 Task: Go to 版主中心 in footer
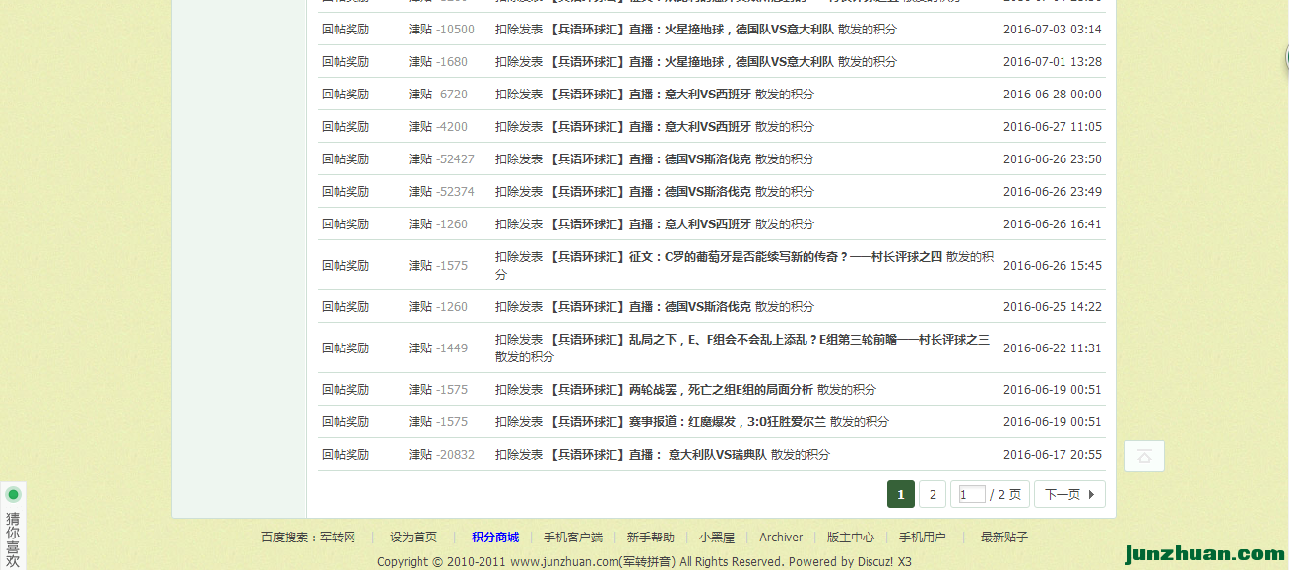pos(850,538)
